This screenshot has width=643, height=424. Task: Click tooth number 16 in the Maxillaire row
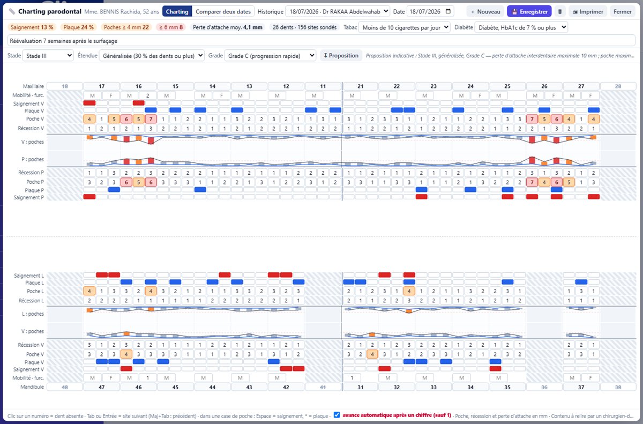pyautogui.click(x=139, y=86)
